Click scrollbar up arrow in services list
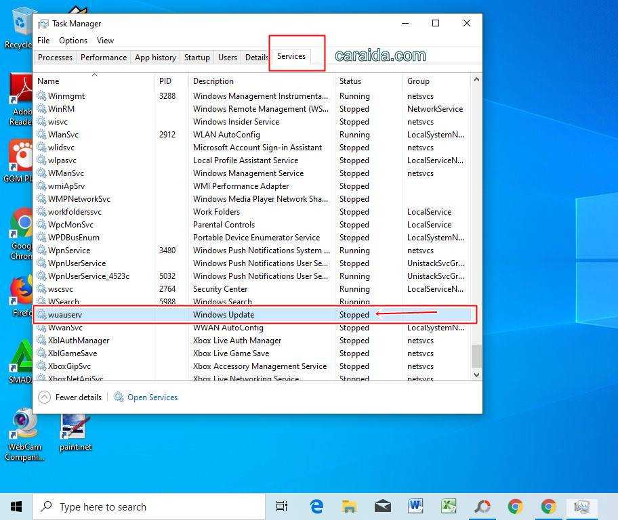The width and height of the screenshot is (618, 520). click(476, 79)
